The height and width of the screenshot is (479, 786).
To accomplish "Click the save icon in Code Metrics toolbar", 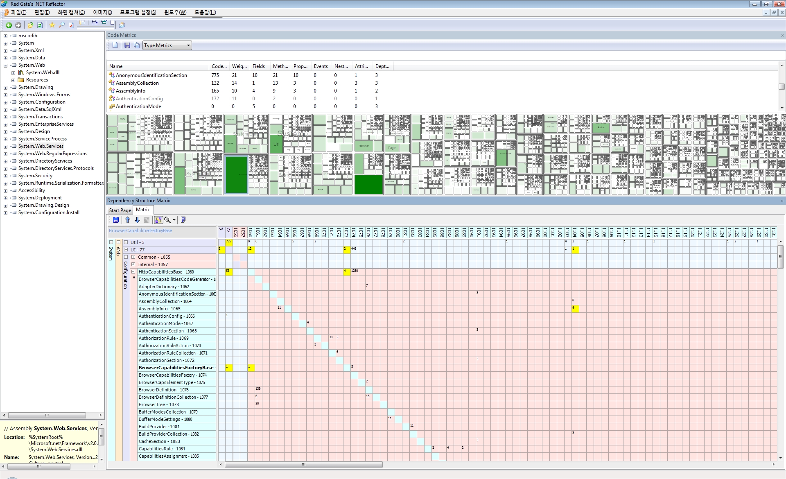I will [x=127, y=45].
